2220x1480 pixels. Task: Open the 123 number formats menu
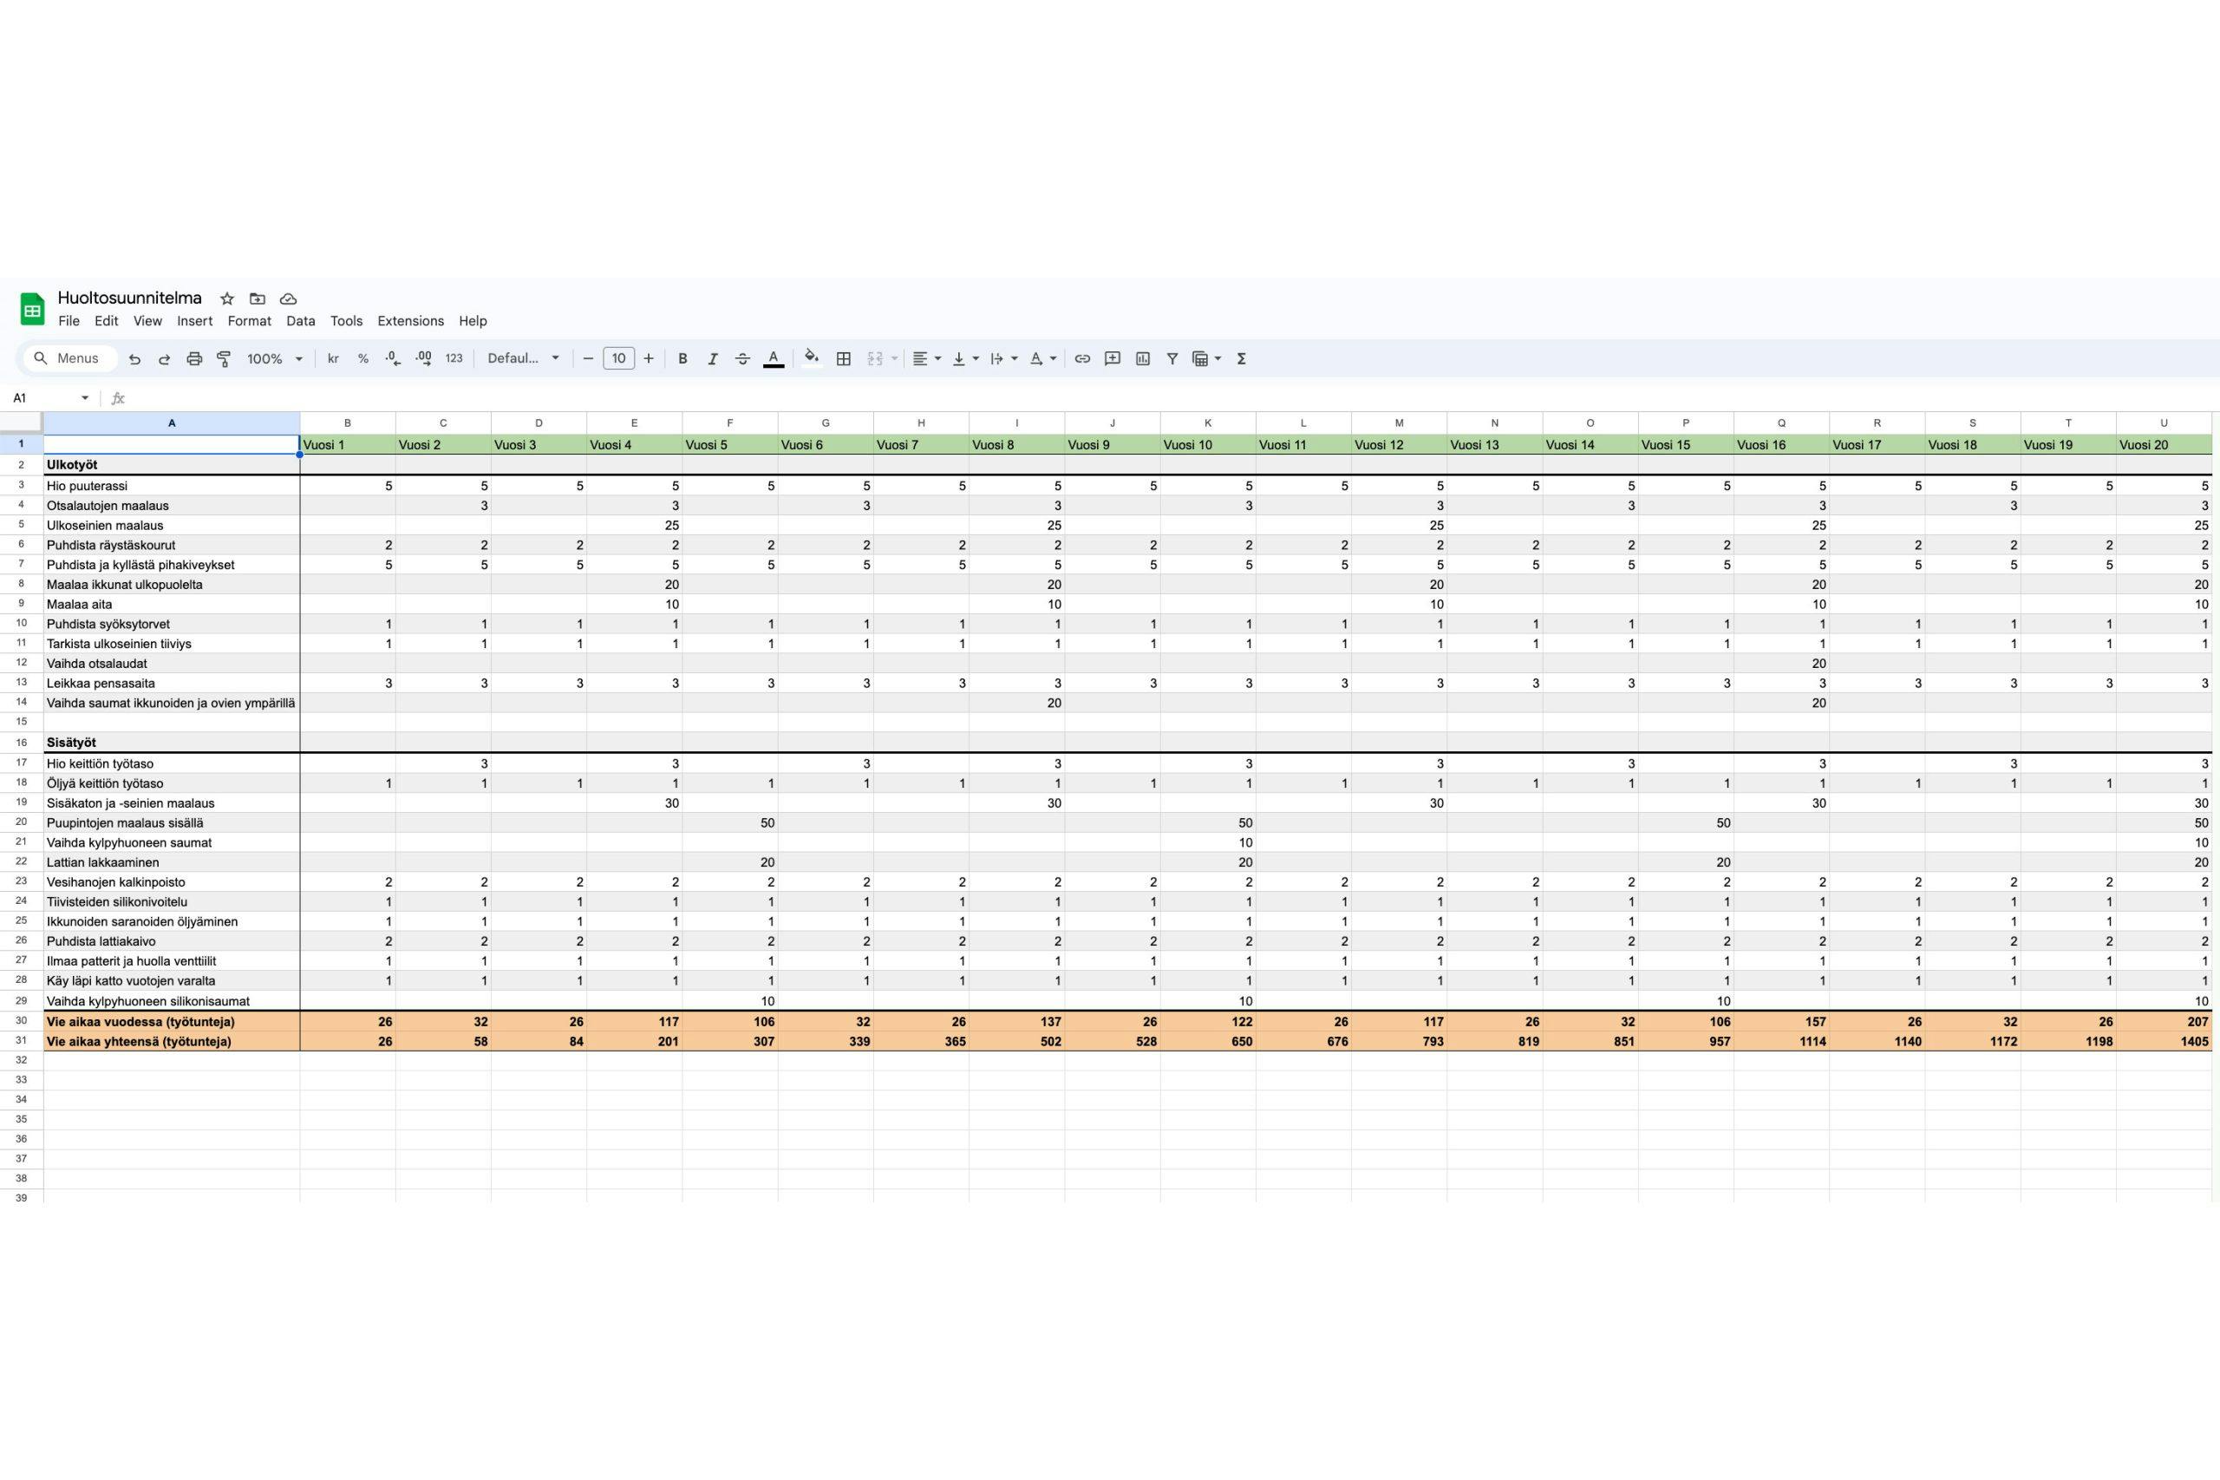click(454, 358)
